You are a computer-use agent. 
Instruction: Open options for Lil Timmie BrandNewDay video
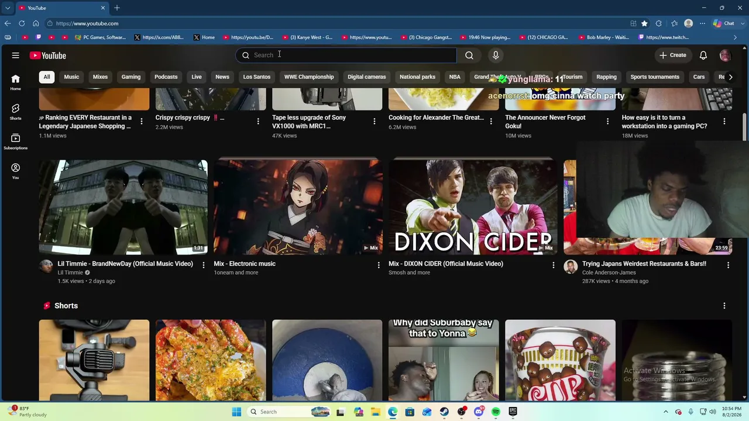204,265
